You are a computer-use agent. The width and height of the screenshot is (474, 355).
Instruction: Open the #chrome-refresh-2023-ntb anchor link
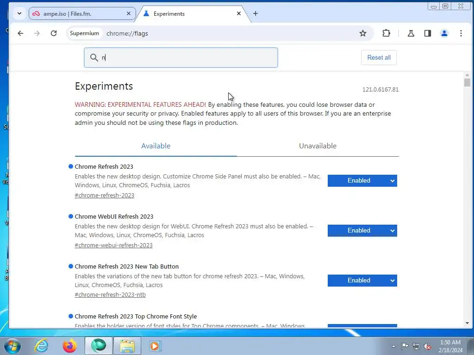[x=110, y=294]
